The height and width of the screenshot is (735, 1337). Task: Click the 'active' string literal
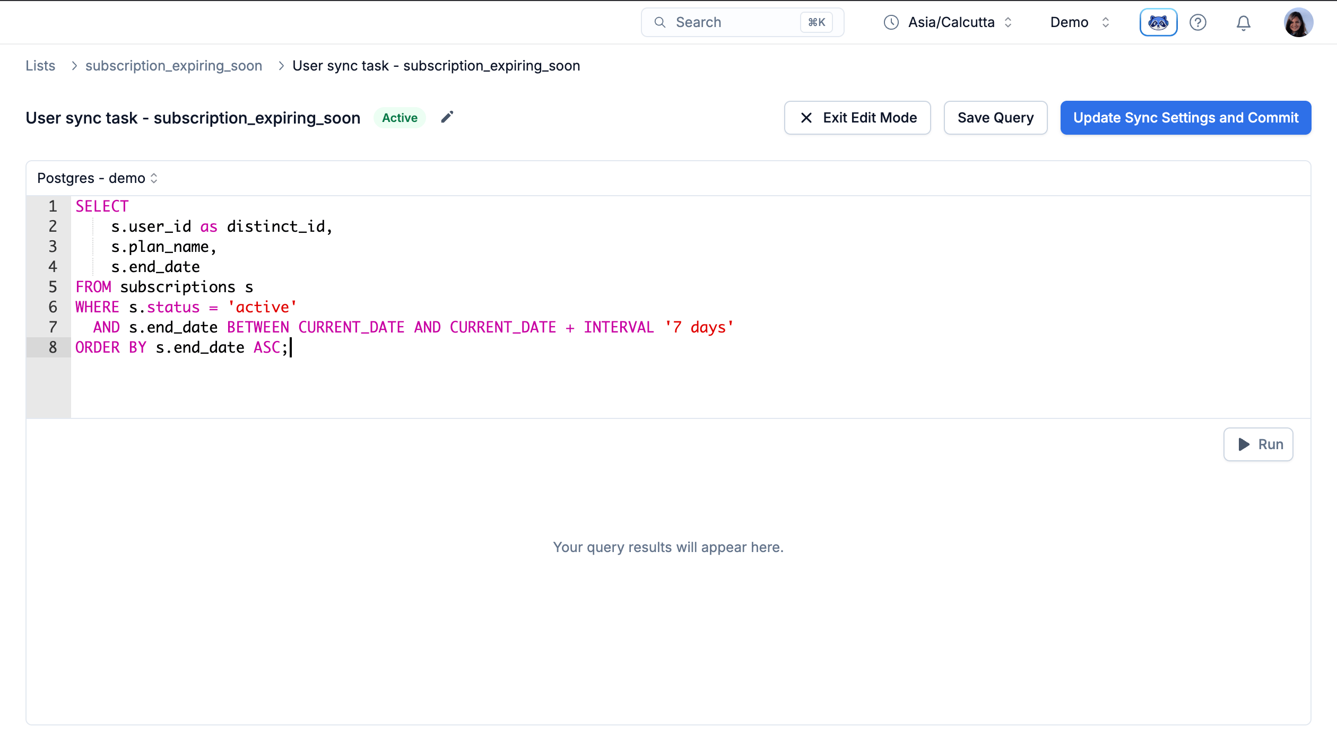click(262, 307)
